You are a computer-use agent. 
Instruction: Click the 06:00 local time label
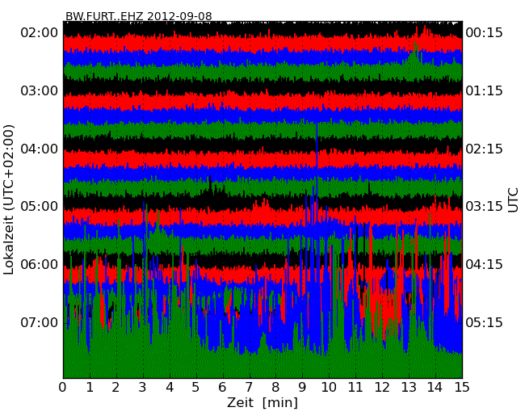(x=40, y=264)
